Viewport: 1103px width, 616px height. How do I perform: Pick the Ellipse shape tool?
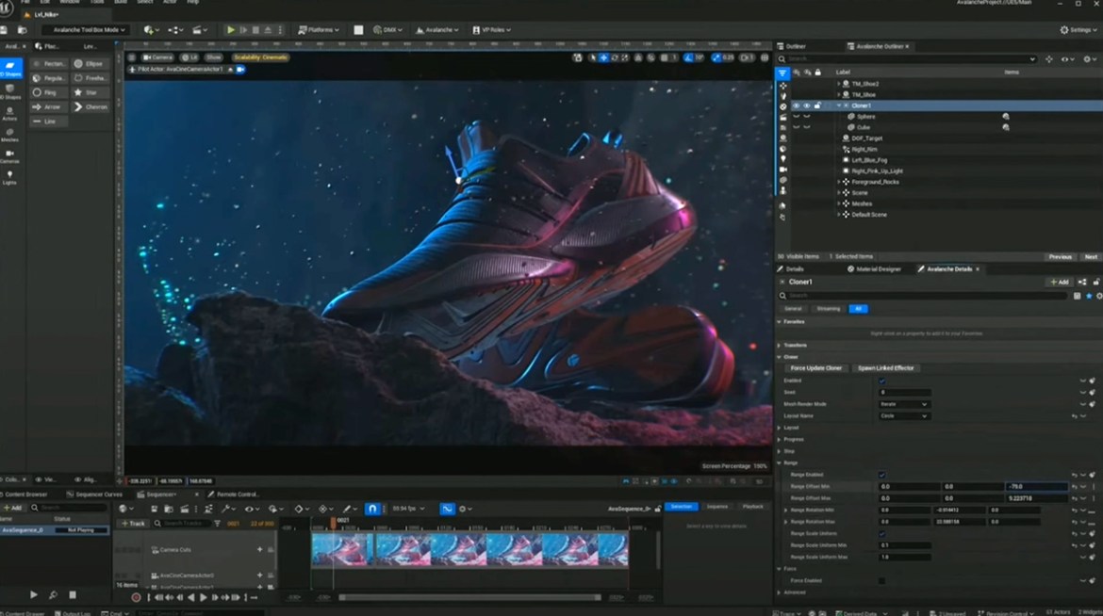(91, 63)
